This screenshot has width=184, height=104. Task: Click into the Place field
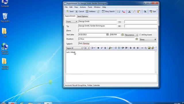tap(118, 30)
